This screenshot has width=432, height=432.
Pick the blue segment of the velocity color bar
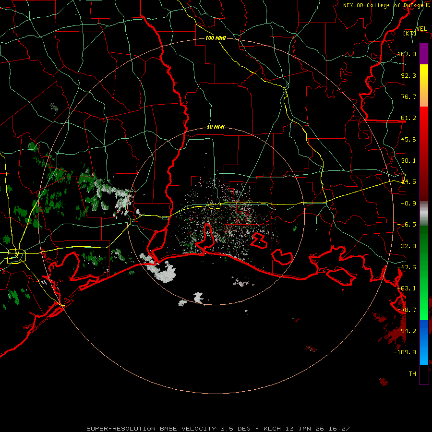(424, 342)
